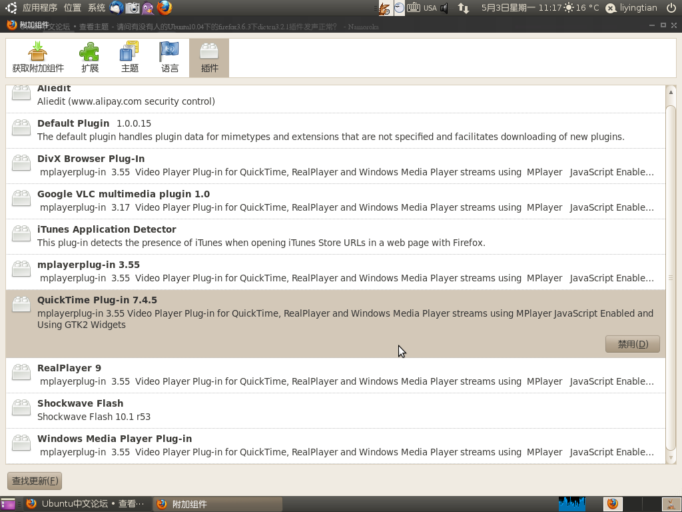
Task: Open the volume control speaker icon
Action: [444, 8]
